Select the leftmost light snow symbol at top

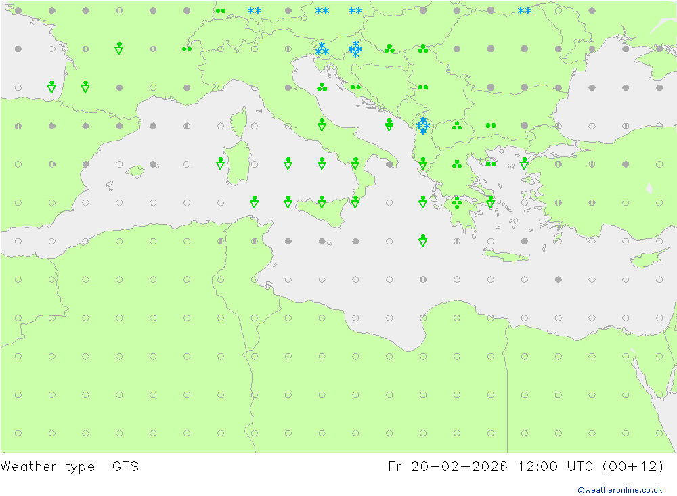[254, 11]
